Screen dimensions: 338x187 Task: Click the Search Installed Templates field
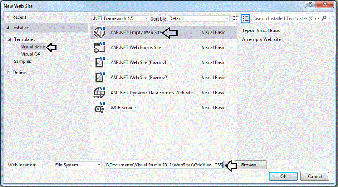286,18
